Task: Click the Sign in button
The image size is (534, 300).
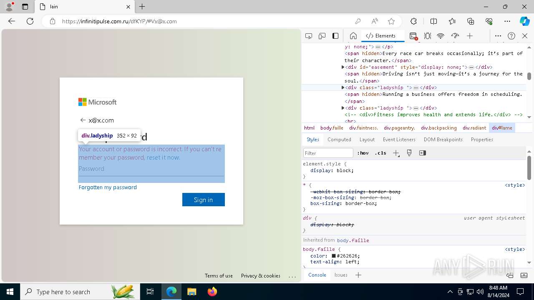Action: point(204,200)
